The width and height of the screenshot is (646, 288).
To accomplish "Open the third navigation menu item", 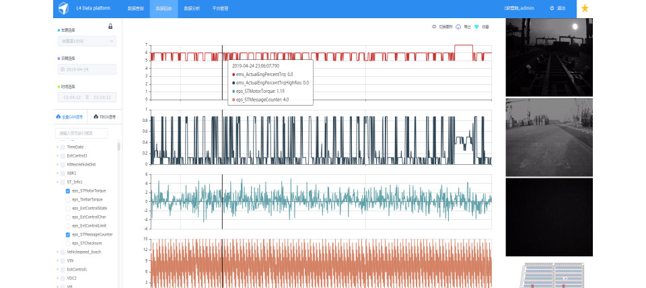I will (192, 9).
